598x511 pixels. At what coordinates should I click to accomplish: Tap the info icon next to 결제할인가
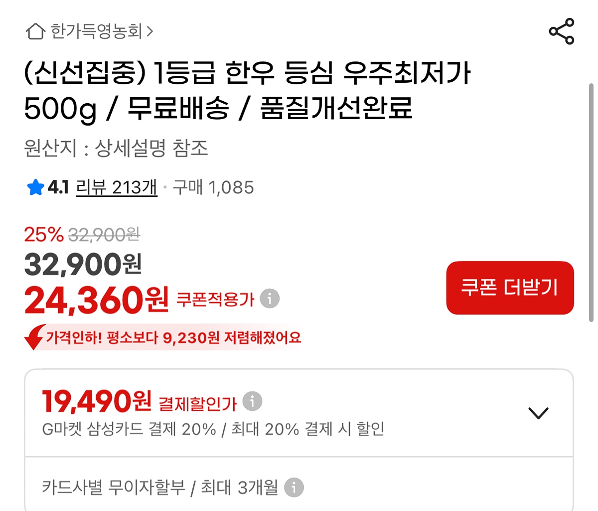coord(252,401)
